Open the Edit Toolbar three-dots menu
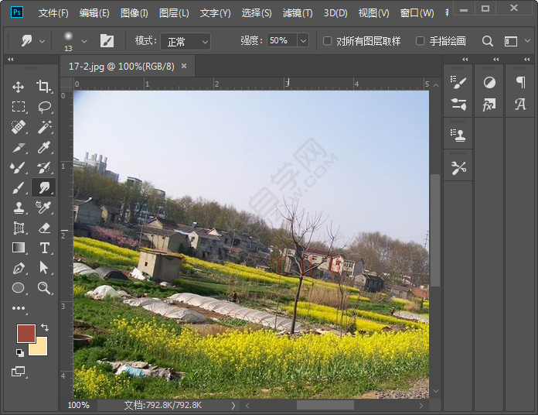Image resolution: width=538 pixels, height=415 pixels. [19, 308]
